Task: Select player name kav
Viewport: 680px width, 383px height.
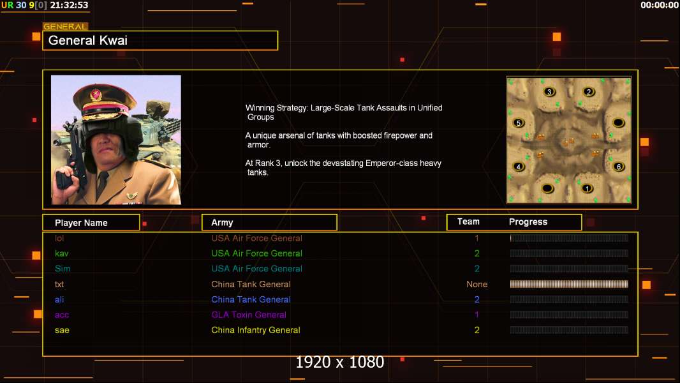Action: coord(62,253)
